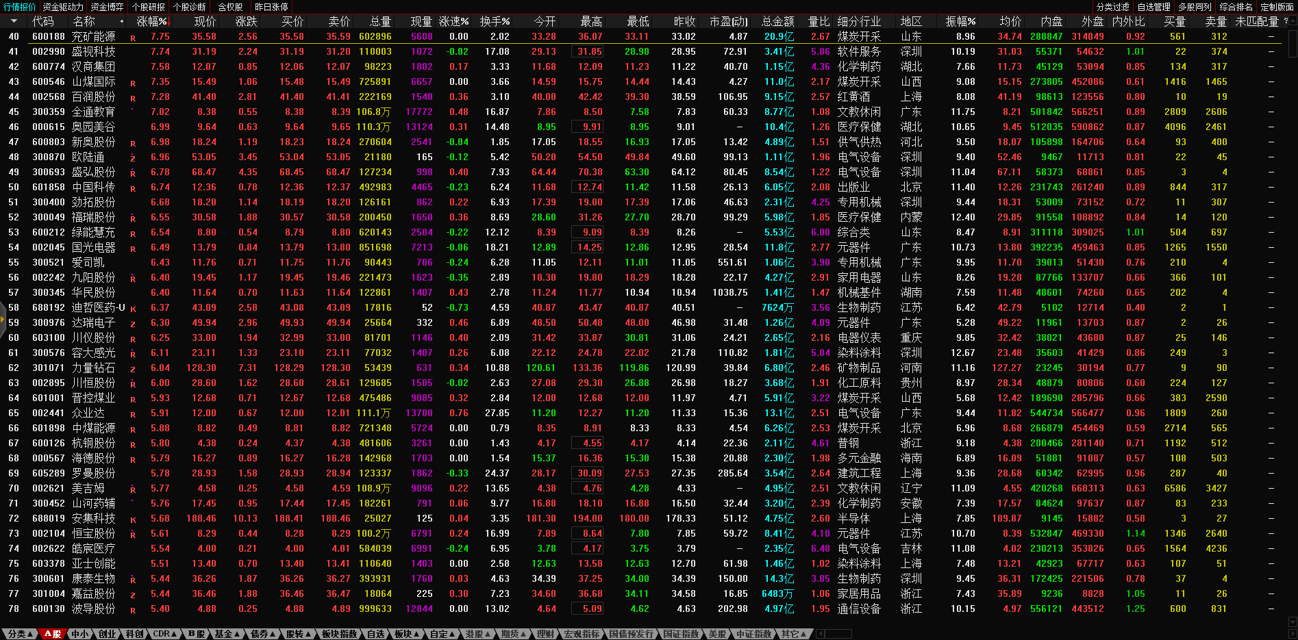Image resolution: width=1298 pixels, height=640 pixels.
Task: Sort by the 涨幅% column header
Action: (x=151, y=21)
